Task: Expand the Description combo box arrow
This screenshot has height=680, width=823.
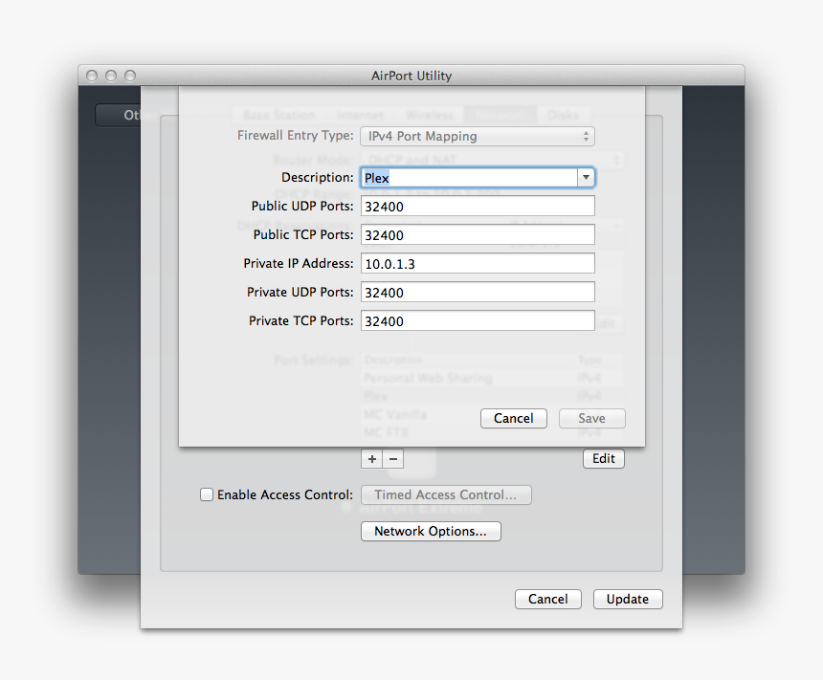Action: coord(586,178)
